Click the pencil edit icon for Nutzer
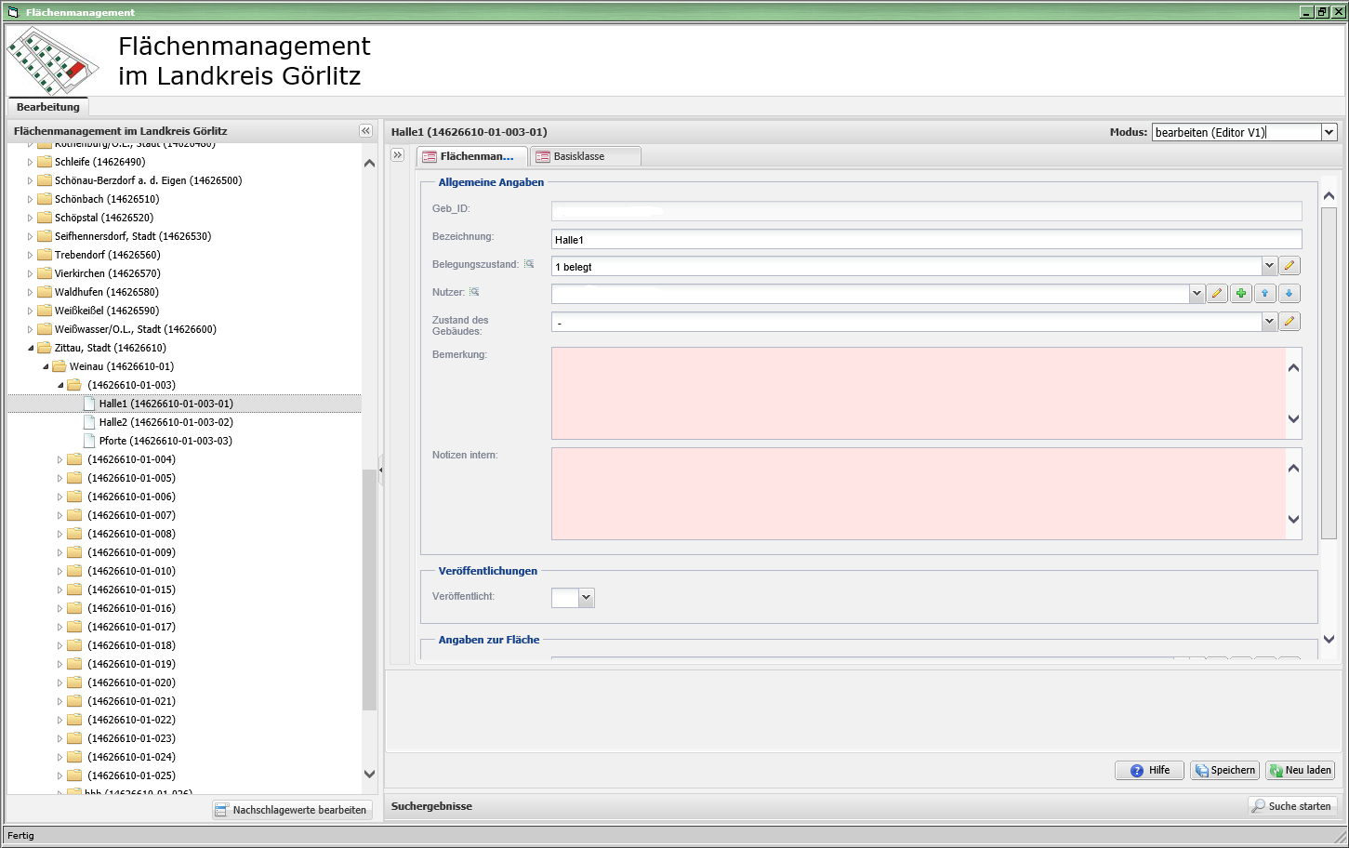The height and width of the screenshot is (848, 1349). pos(1217,294)
